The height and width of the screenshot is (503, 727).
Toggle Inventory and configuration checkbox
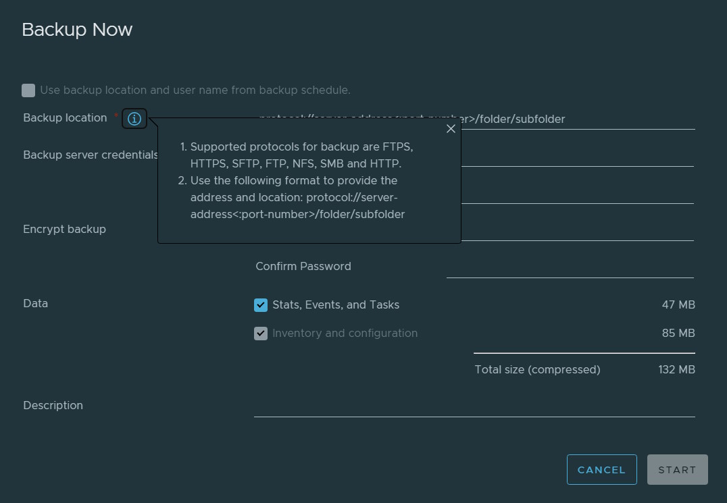(x=261, y=334)
